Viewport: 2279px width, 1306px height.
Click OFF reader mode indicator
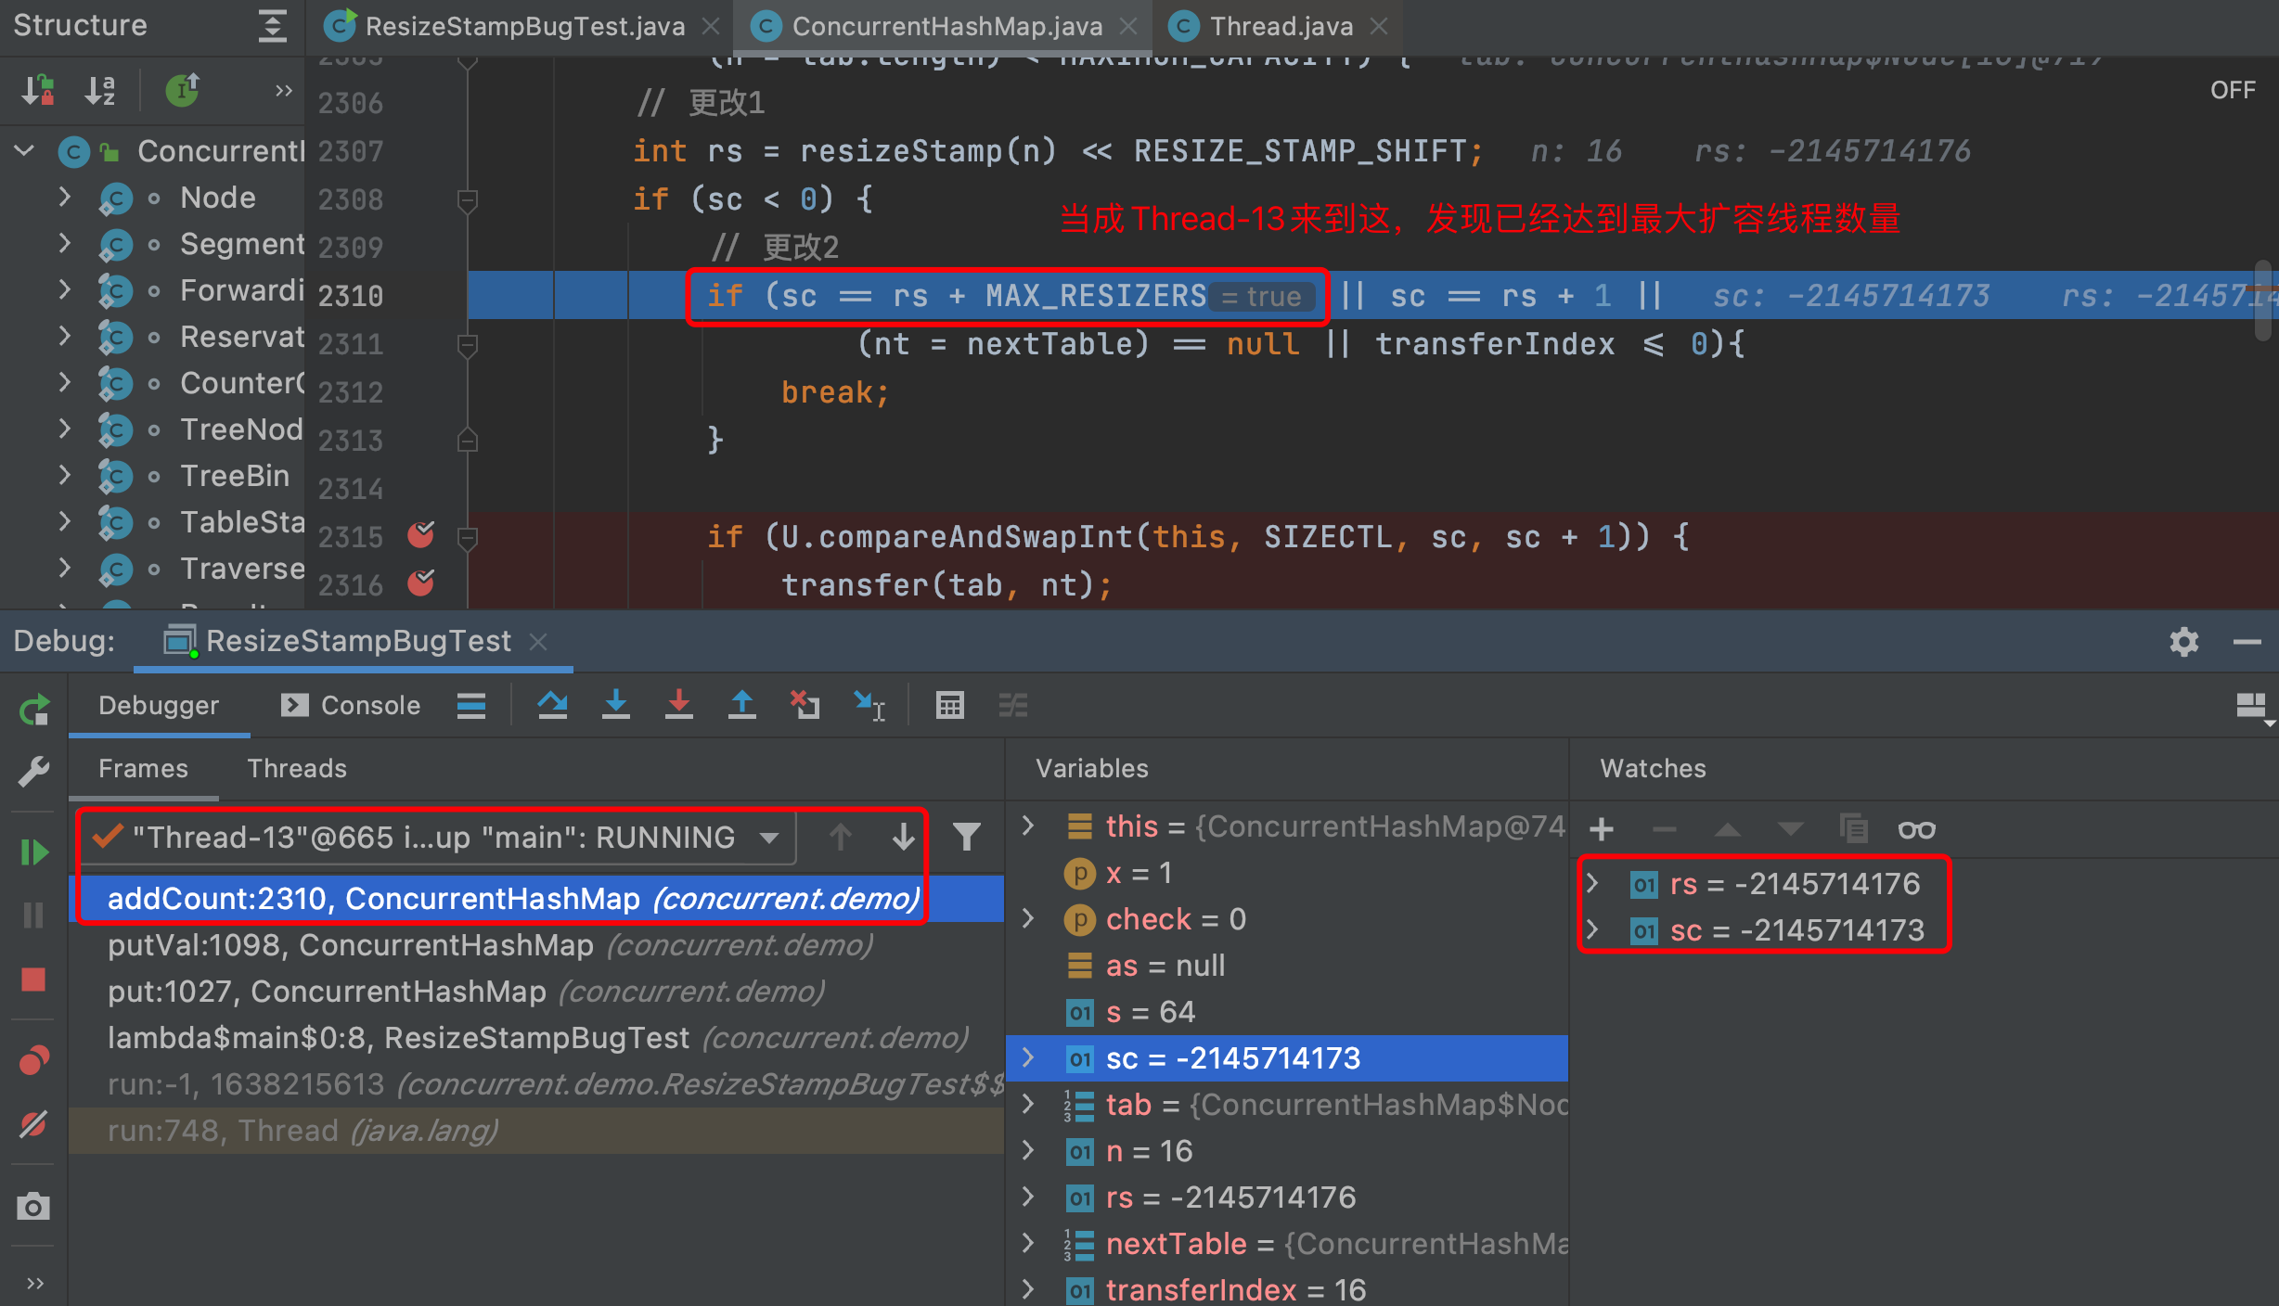tap(2232, 90)
